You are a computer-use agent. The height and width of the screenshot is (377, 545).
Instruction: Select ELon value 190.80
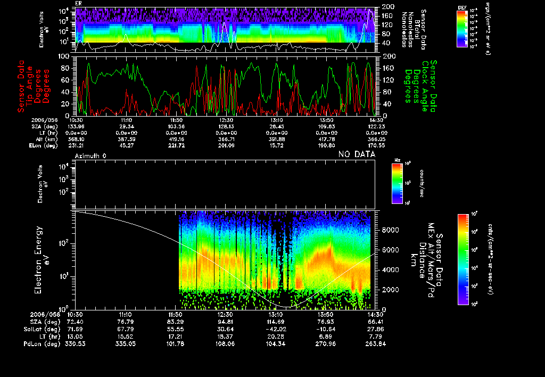coord(326,146)
